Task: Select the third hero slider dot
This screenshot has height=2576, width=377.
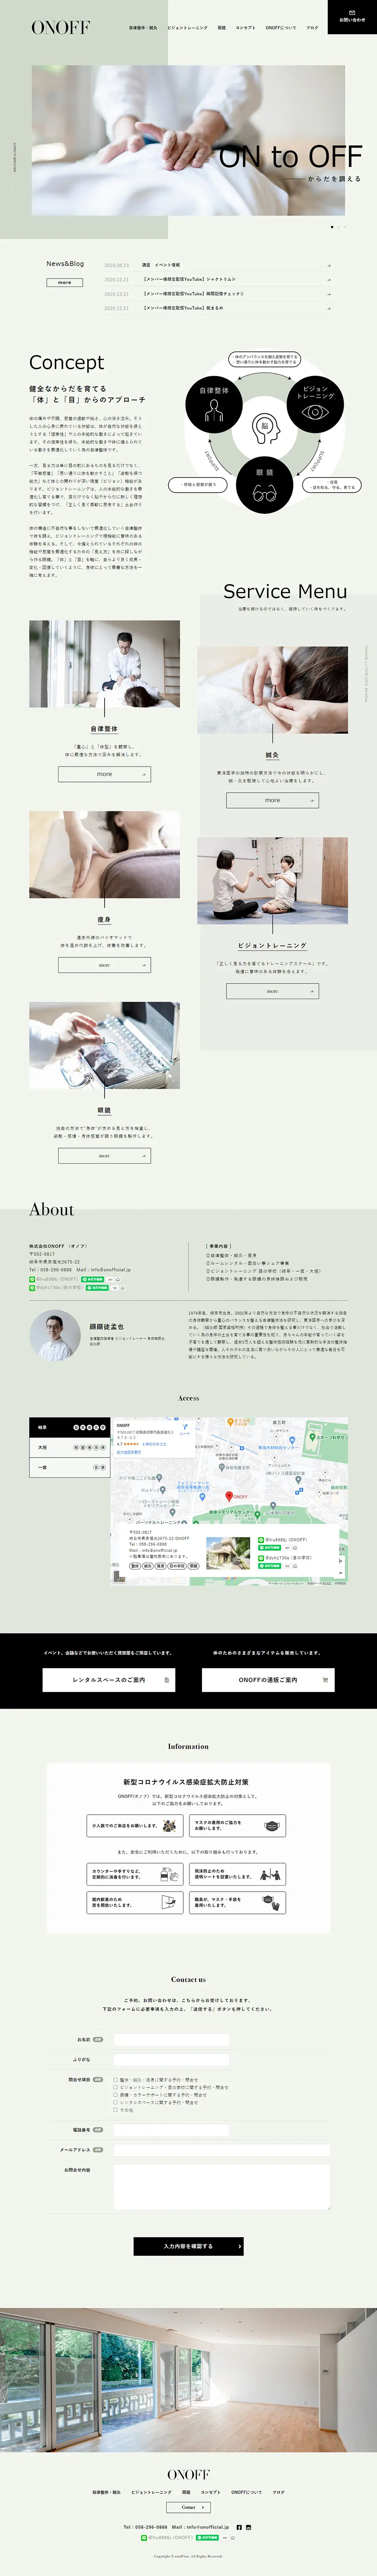Action: pos(345,227)
